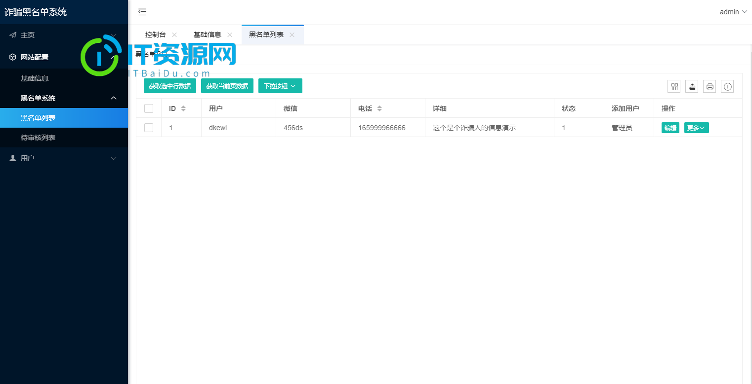
Task: Open 基础信息 in the sidebar
Action: pos(64,78)
